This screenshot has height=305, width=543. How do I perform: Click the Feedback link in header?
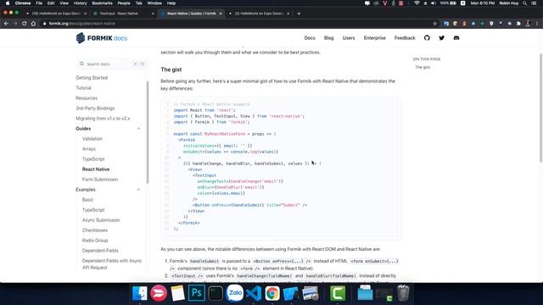(x=405, y=38)
